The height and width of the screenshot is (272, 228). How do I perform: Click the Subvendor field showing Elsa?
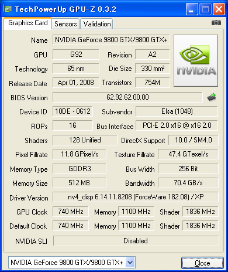pyautogui.click(x=177, y=111)
